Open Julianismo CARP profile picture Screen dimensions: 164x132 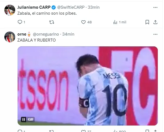click(10, 10)
